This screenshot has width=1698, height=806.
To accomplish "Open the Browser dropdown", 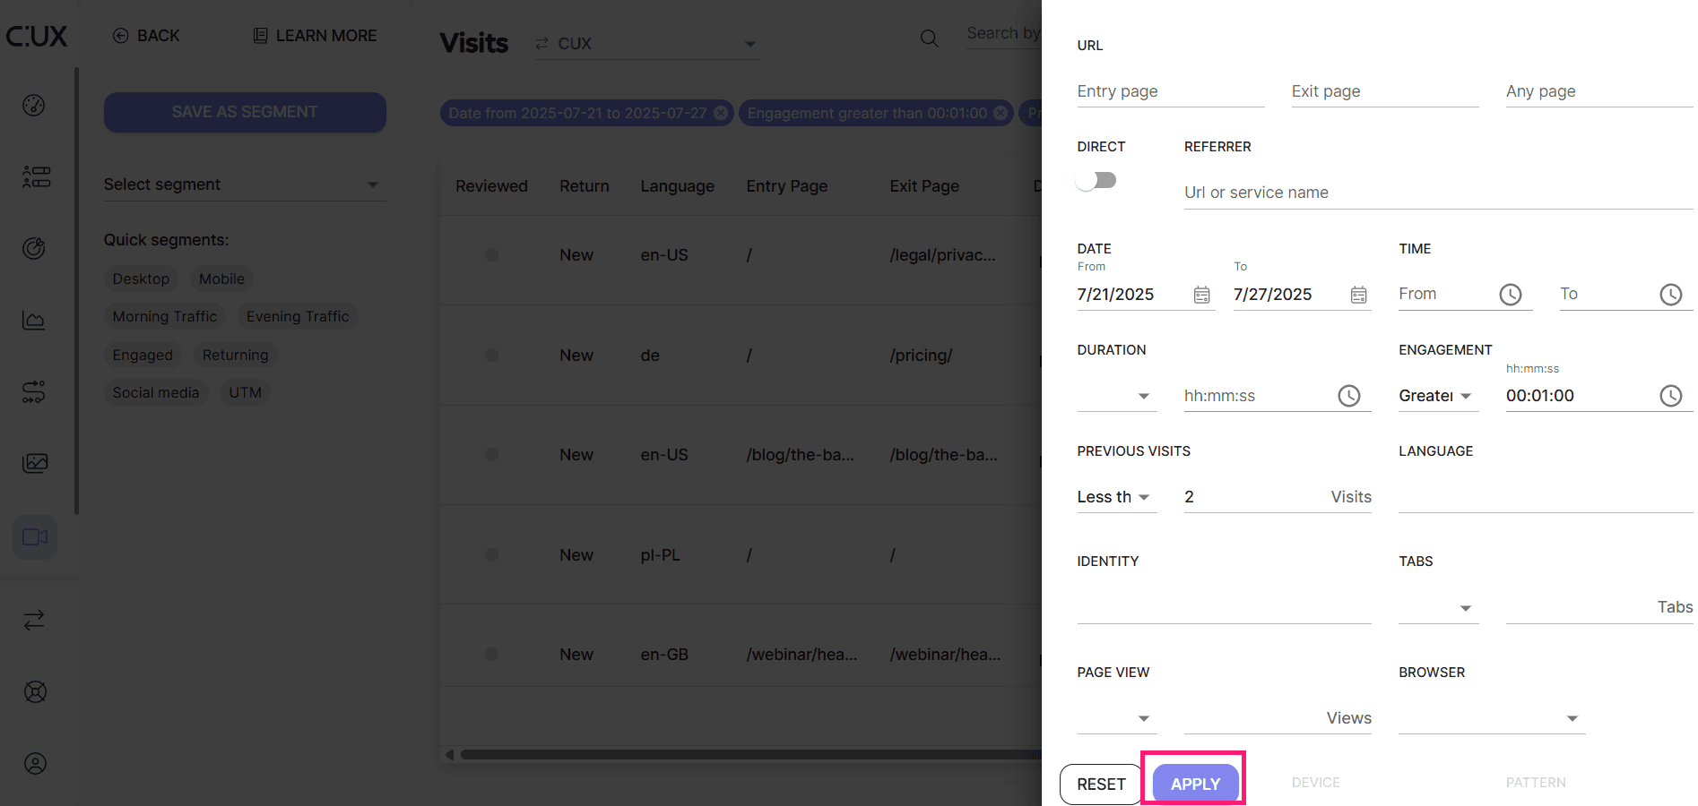I will pos(1492,718).
